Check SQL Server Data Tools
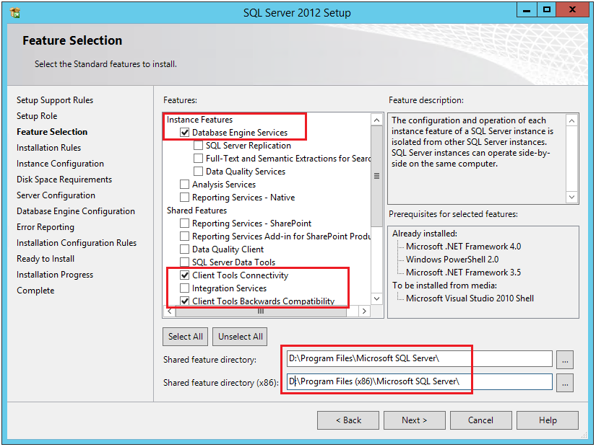The image size is (596, 447). 185,262
